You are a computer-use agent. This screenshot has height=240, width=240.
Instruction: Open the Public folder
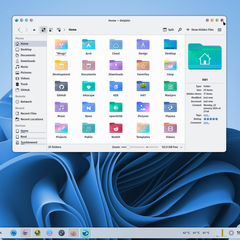tap(89, 128)
